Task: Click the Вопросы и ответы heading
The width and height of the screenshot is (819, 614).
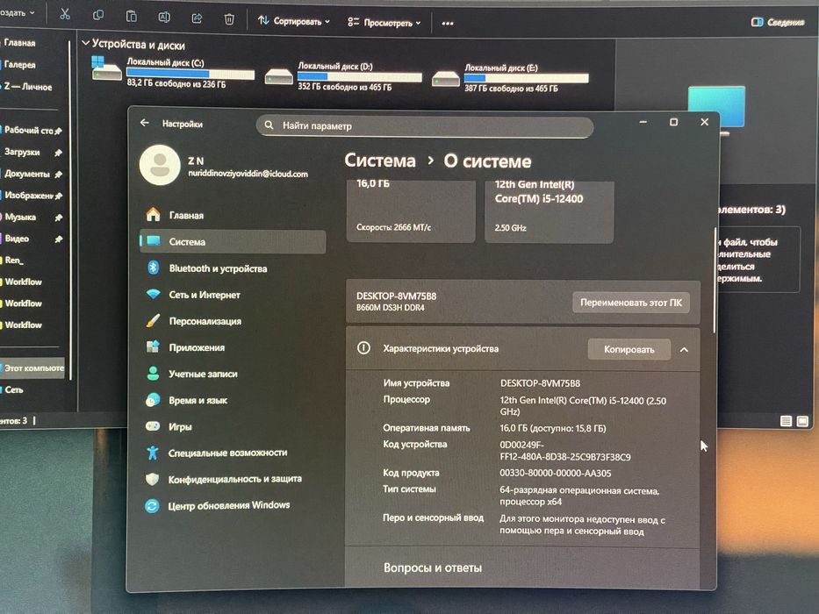Action: [433, 568]
